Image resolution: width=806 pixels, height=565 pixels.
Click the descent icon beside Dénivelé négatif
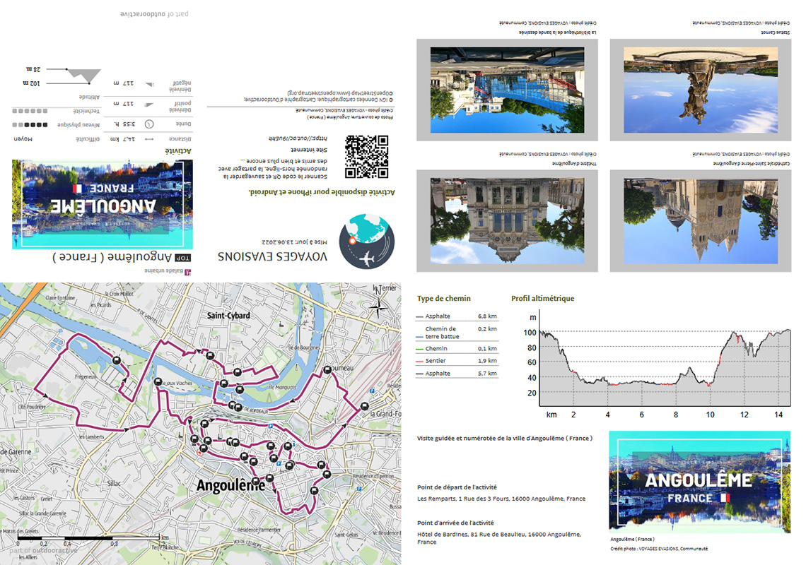pyautogui.click(x=149, y=84)
